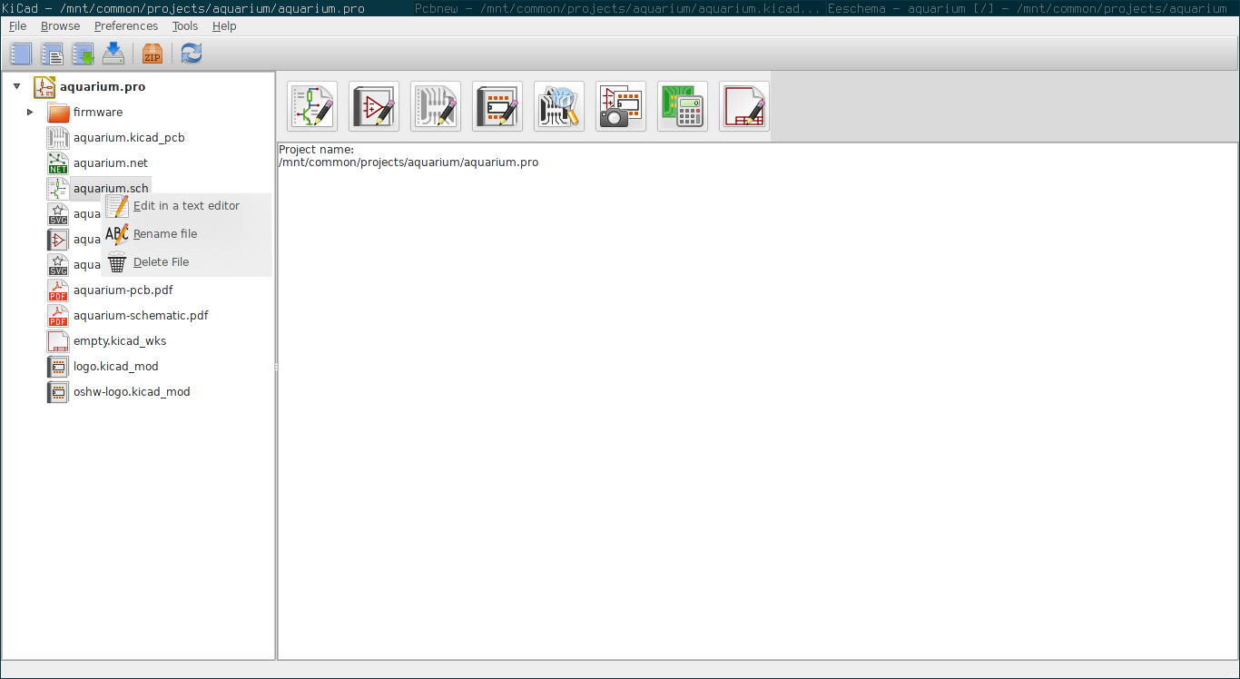Pick Delete File in context menu
This screenshot has height=679, width=1240.
point(161,262)
